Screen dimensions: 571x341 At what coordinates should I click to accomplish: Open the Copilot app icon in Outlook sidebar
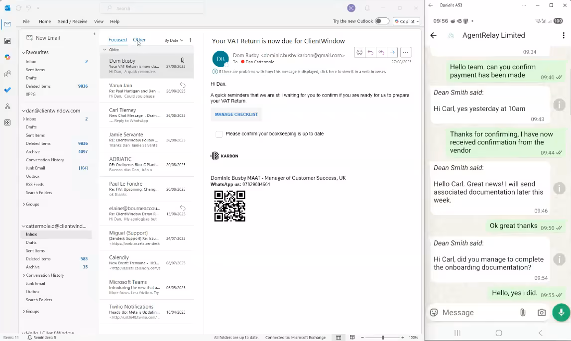7,57
